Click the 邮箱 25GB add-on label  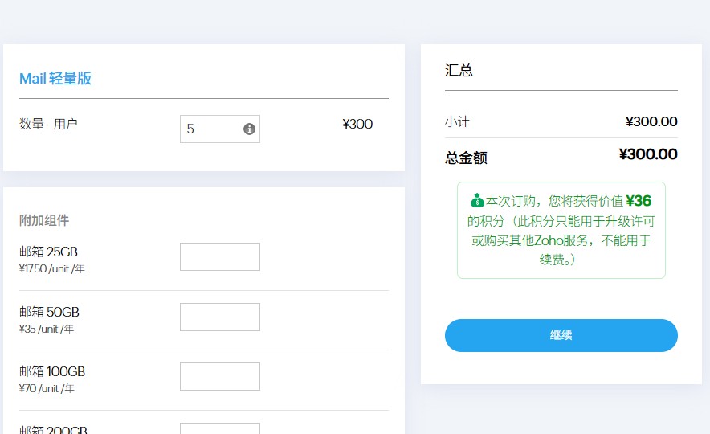(x=48, y=252)
